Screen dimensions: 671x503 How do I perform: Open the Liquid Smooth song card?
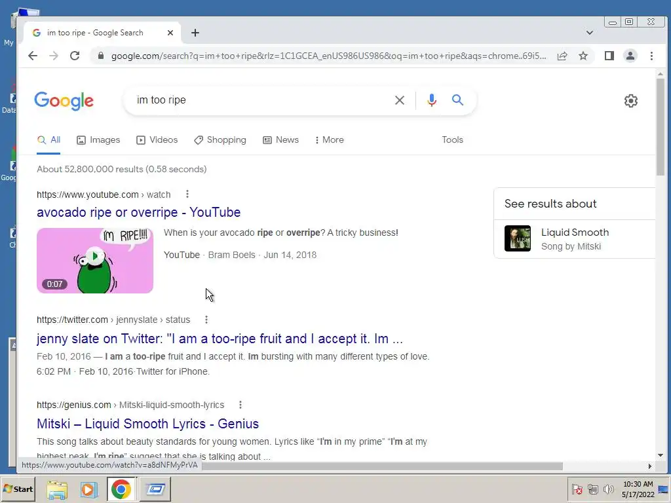(575, 238)
